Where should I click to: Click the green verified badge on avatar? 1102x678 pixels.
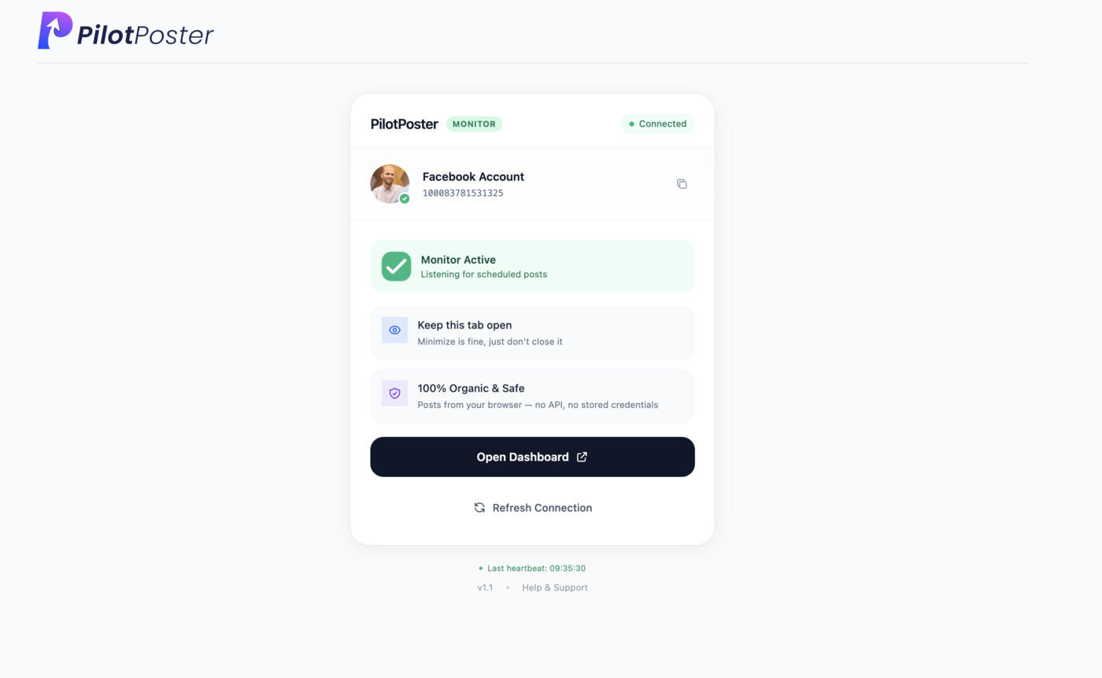coord(405,198)
